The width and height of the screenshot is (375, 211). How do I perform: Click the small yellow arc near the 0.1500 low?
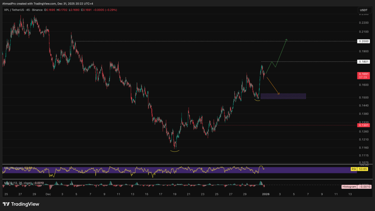pos(257,100)
